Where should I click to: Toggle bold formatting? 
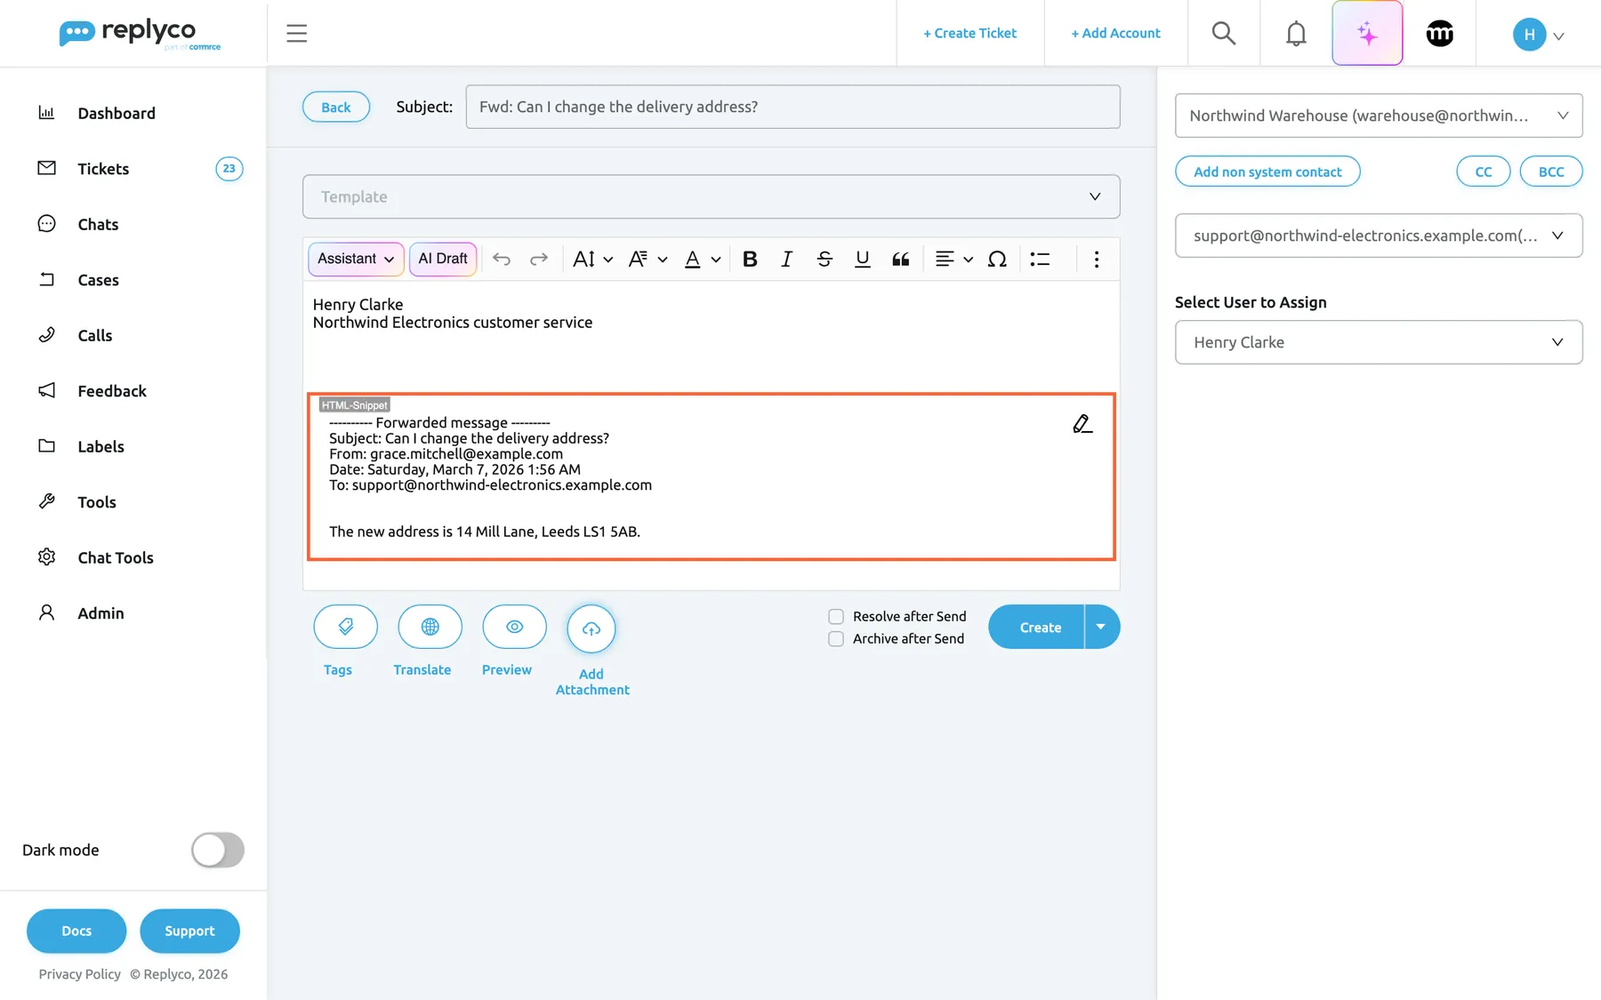coord(750,259)
